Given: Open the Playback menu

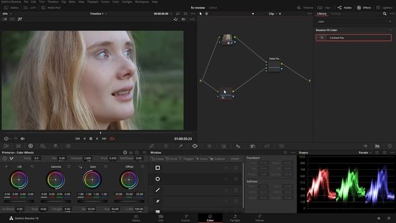Looking at the screenshot, I should tap(93, 2).
